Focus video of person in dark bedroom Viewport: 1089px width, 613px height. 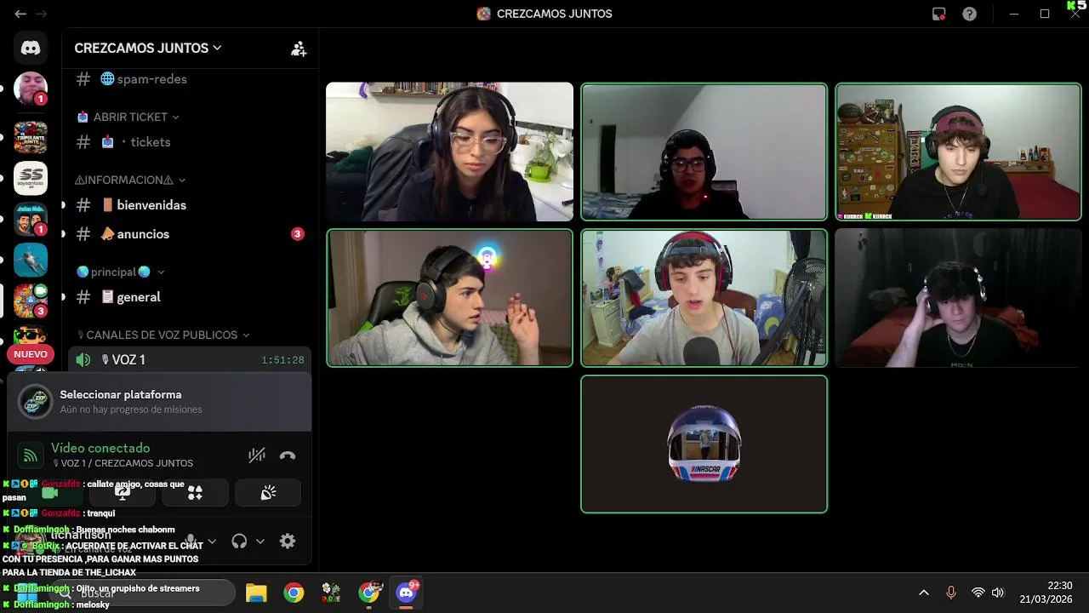pos(958,298)
